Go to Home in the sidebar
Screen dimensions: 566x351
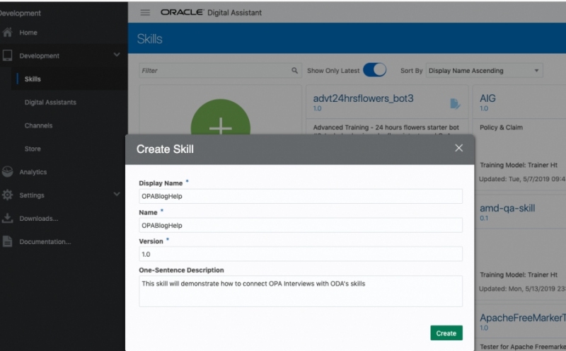click(x=28, y=33)
